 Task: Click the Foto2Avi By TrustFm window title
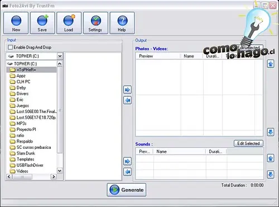click(32, 6)
